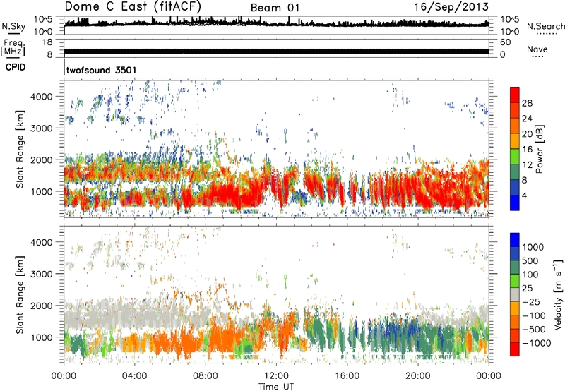
Task: Click the '08:00' time tick label
Action: 206,376
